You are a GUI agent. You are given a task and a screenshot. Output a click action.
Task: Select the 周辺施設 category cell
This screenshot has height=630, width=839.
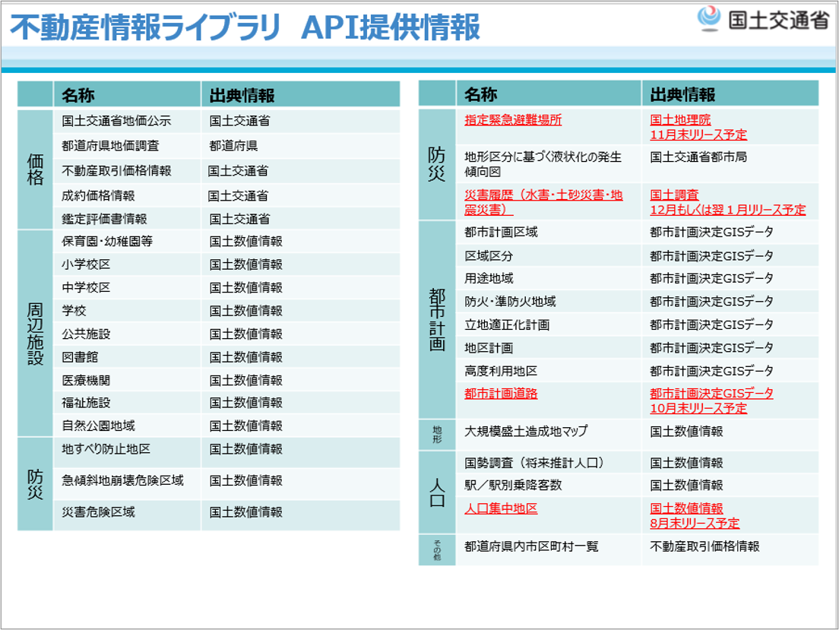click(x=36, y=334)
